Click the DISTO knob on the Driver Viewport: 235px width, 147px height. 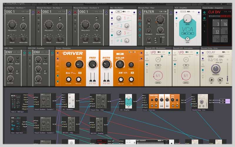106,64
